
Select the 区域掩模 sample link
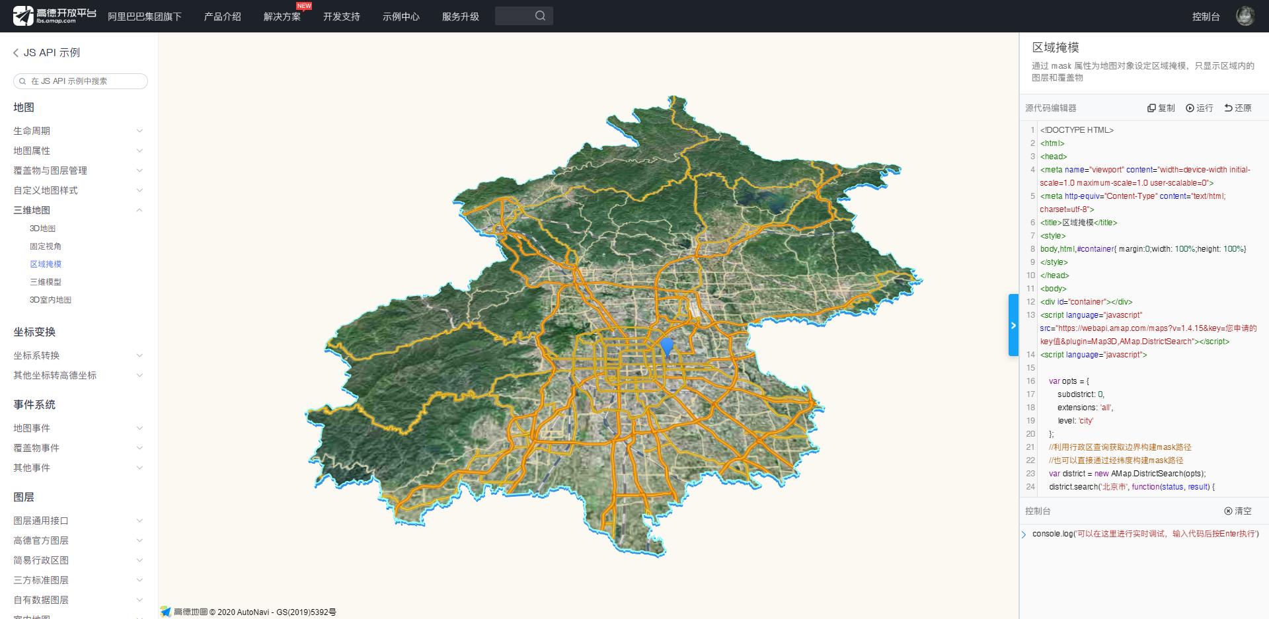click(x=46, y=264)
